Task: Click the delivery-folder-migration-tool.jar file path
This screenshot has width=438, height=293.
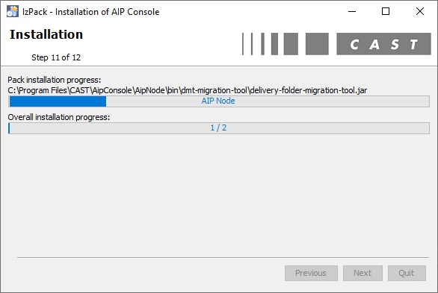Action: [x=187, y=90]
